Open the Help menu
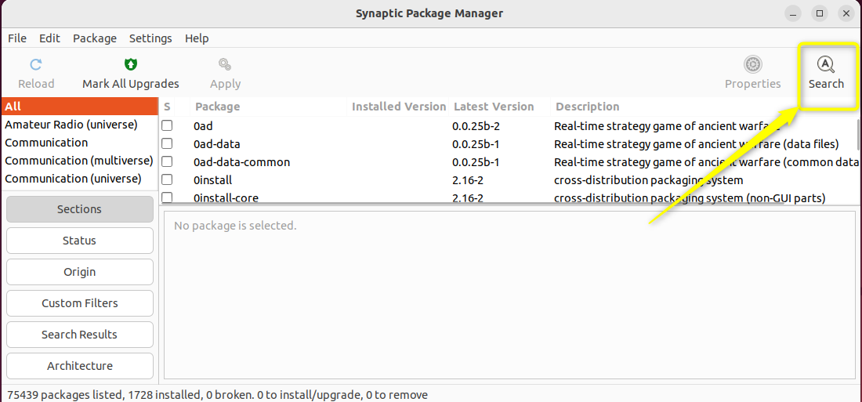 pos(197,38)
